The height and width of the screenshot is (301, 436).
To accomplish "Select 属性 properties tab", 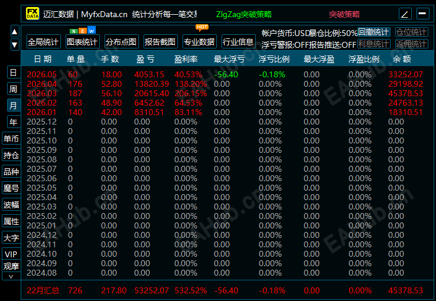I will [x=11, y=221].
